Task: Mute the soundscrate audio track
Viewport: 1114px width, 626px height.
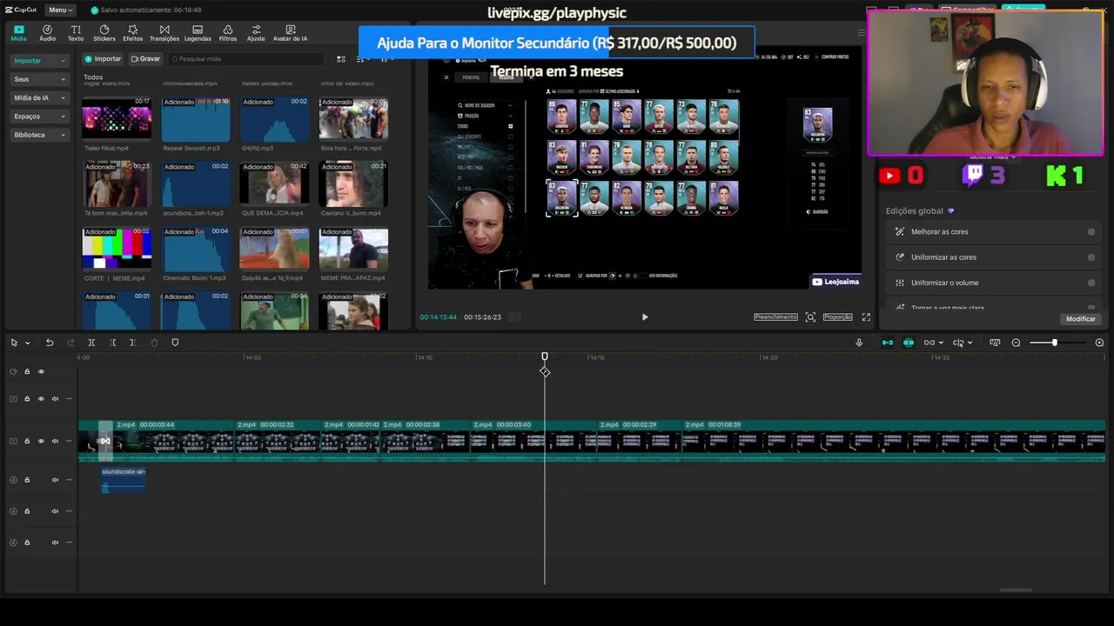Action: pos(55,480)
